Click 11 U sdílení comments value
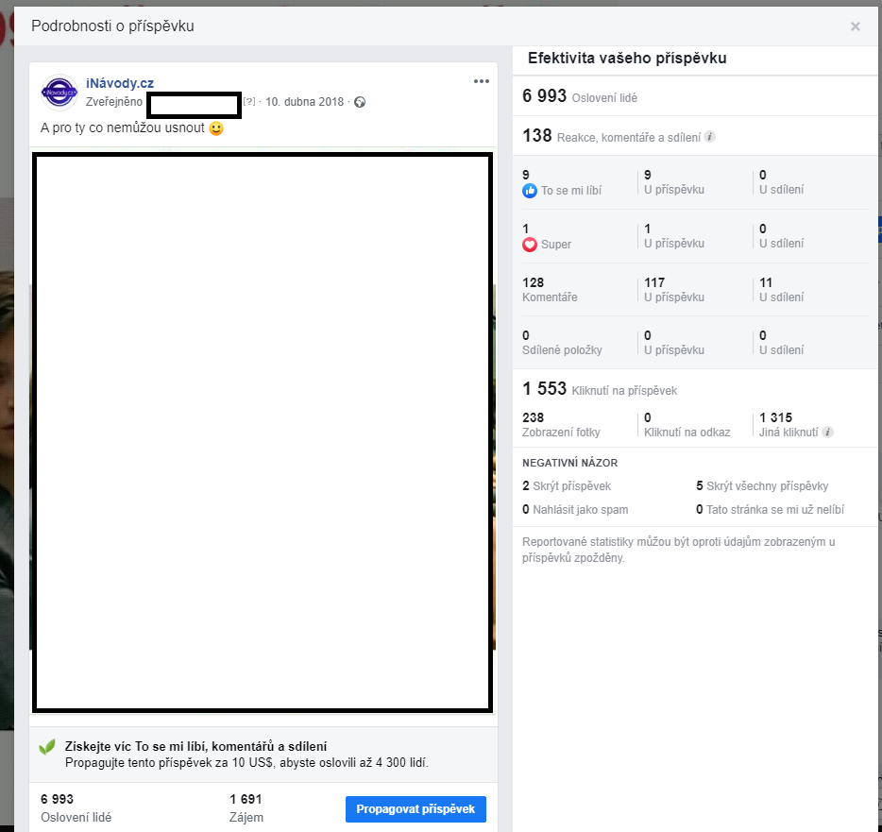This screenshot has height=832, width=882. click(x=781, y=290)
